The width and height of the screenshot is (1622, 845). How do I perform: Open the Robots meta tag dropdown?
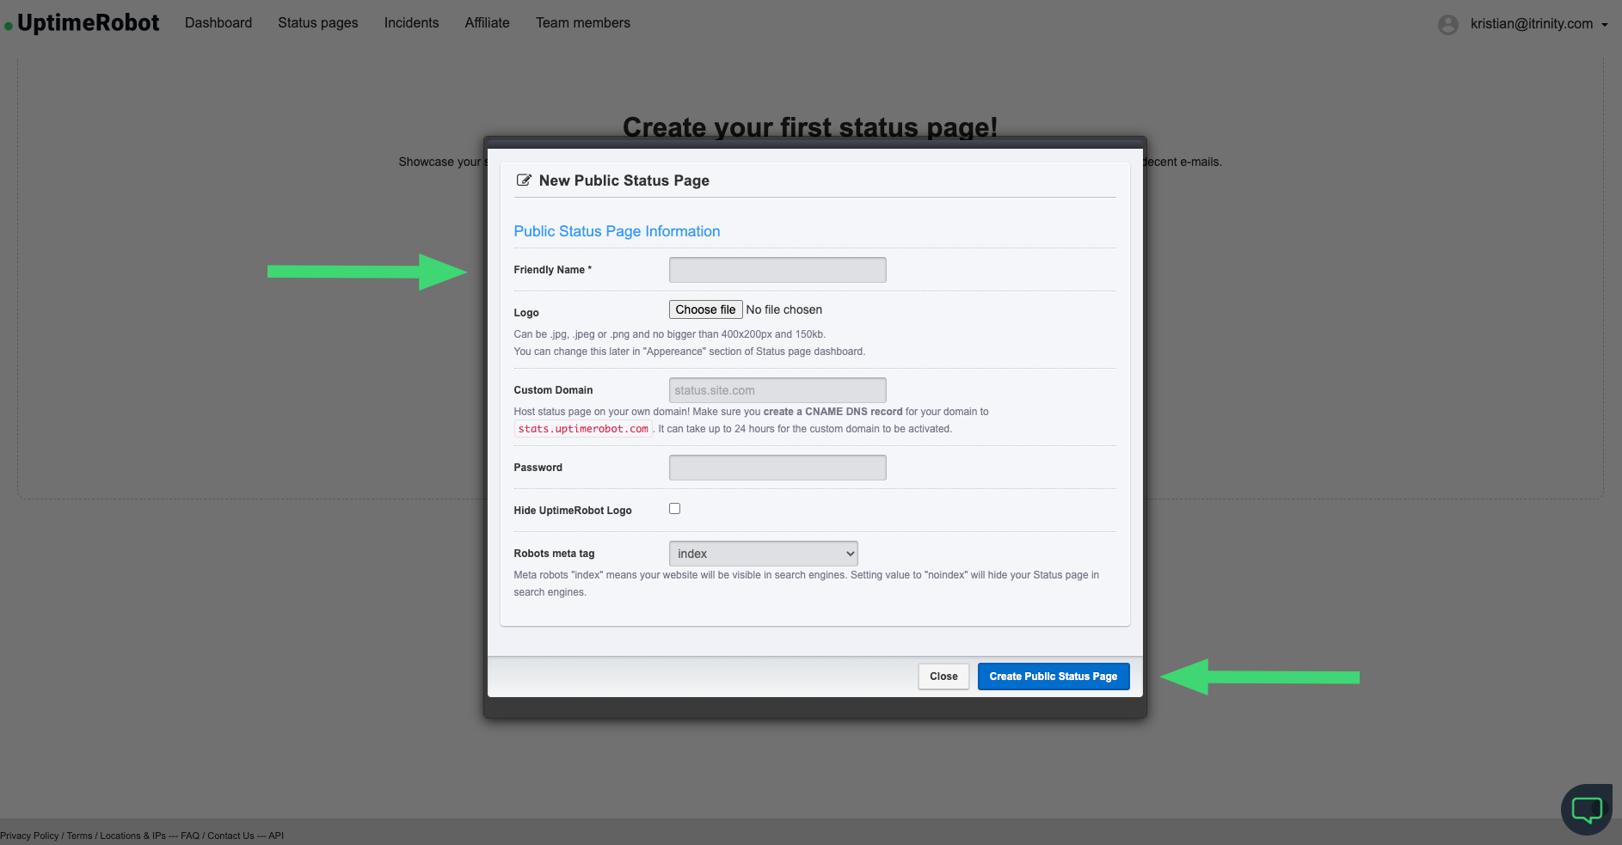763,554
